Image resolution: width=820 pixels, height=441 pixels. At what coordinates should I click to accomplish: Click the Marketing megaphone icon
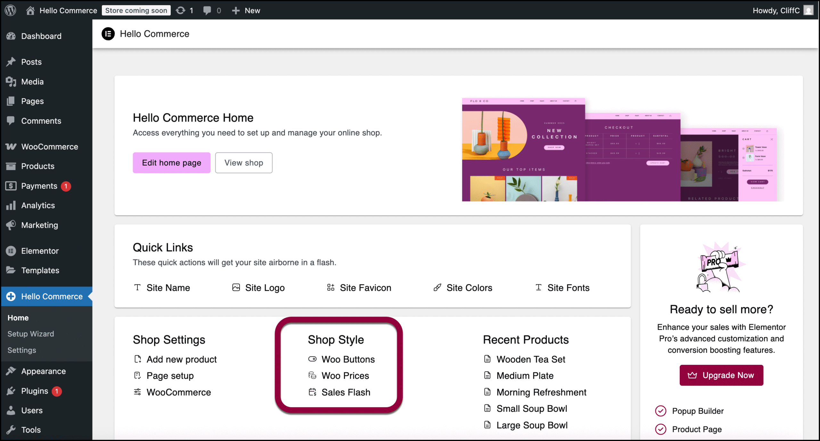11,225
